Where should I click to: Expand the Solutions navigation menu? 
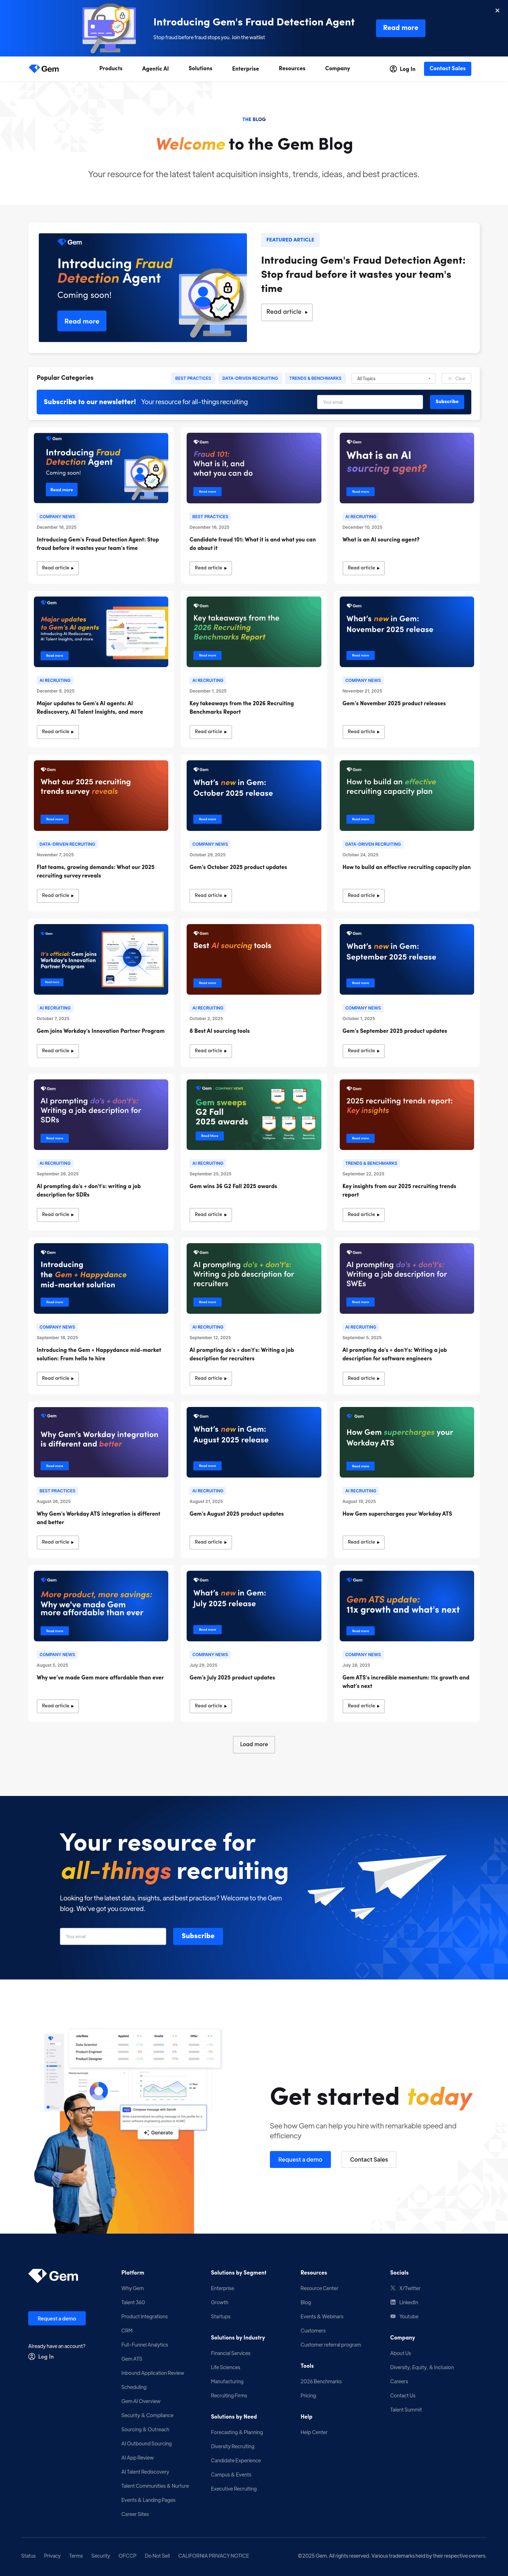[x=200, y=69]
